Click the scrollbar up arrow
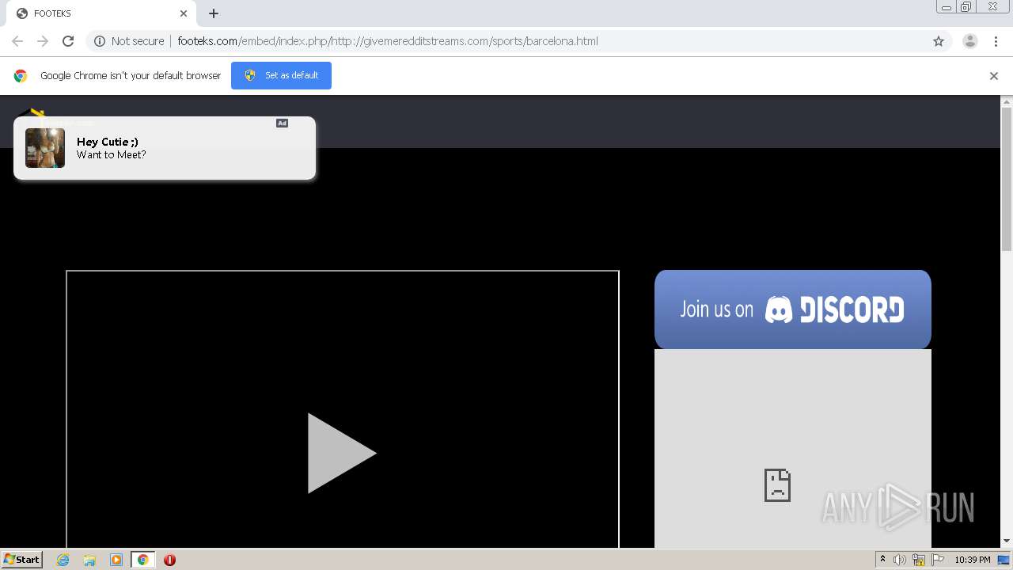Viewport: 1013px width, 570px height. [1007, 102]
